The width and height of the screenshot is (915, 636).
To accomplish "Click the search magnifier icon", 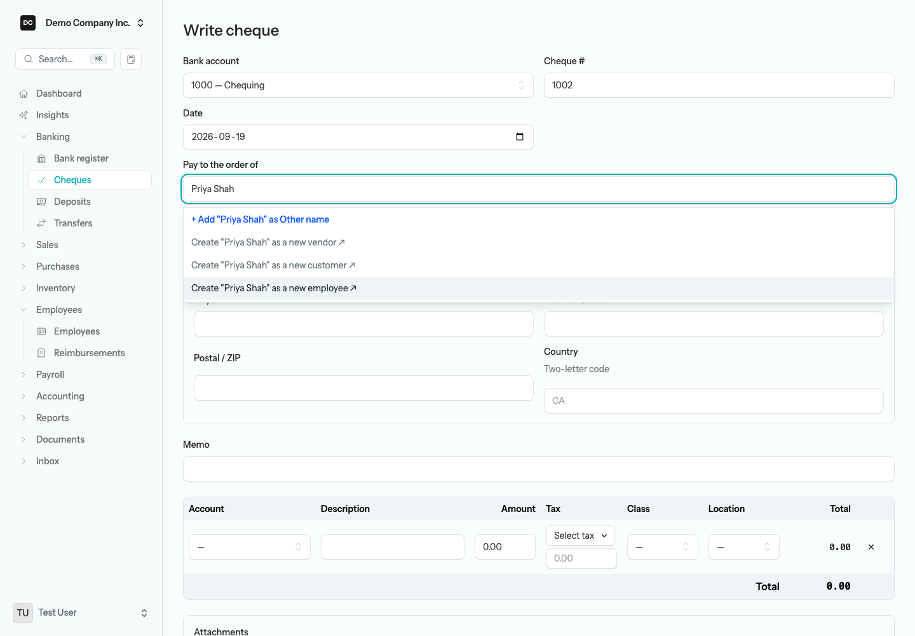I will coord(29,59).
